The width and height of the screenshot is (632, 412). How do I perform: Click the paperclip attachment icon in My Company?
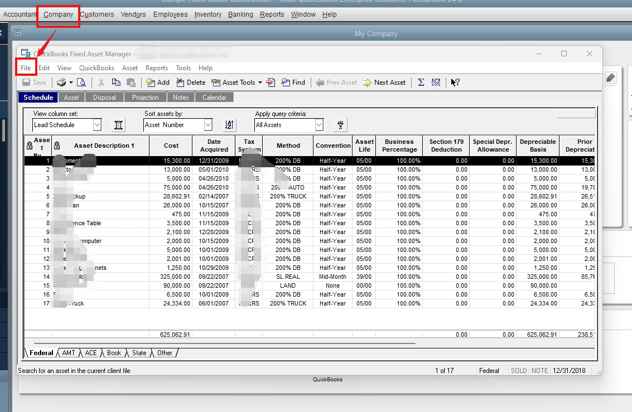tap(611, 77)
